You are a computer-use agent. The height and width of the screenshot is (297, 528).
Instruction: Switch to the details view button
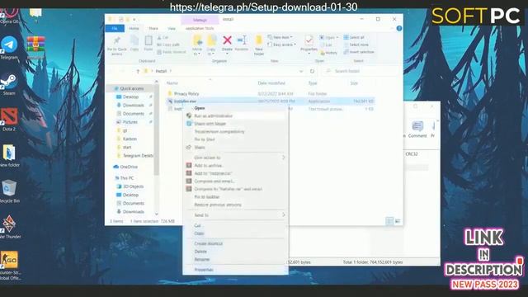[x=389, y=221]
